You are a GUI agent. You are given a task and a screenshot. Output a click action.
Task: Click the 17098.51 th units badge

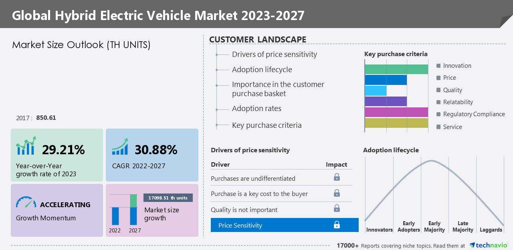pyautogui.click(x=168, y=198)
